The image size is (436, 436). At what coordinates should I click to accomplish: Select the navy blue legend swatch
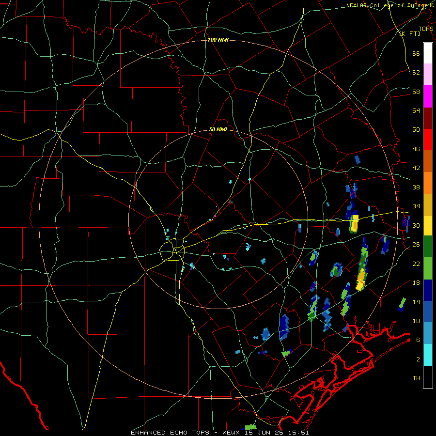coord(428,290)
